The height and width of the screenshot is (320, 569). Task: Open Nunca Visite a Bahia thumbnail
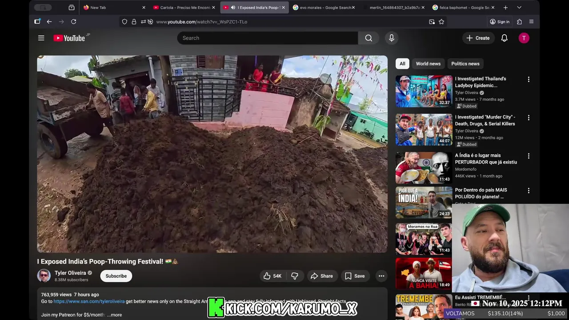(x=424, y=273)
